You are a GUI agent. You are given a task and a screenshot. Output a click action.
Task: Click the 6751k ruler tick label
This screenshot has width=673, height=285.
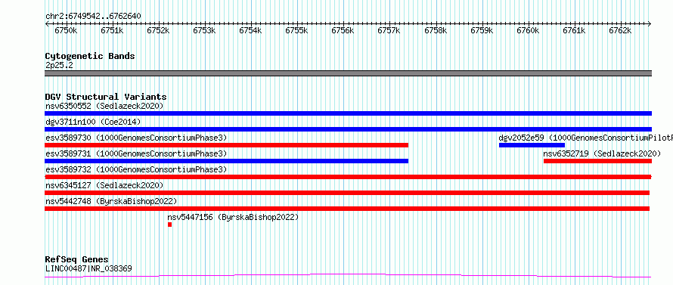[x=112, y=31]
